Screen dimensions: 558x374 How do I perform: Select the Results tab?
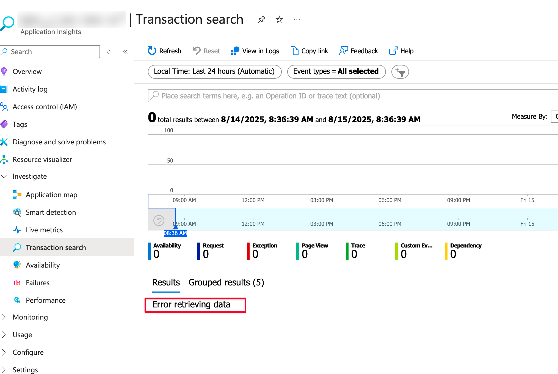166,282
